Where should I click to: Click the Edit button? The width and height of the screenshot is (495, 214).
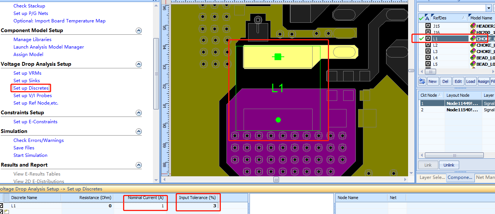pos(458,81)
